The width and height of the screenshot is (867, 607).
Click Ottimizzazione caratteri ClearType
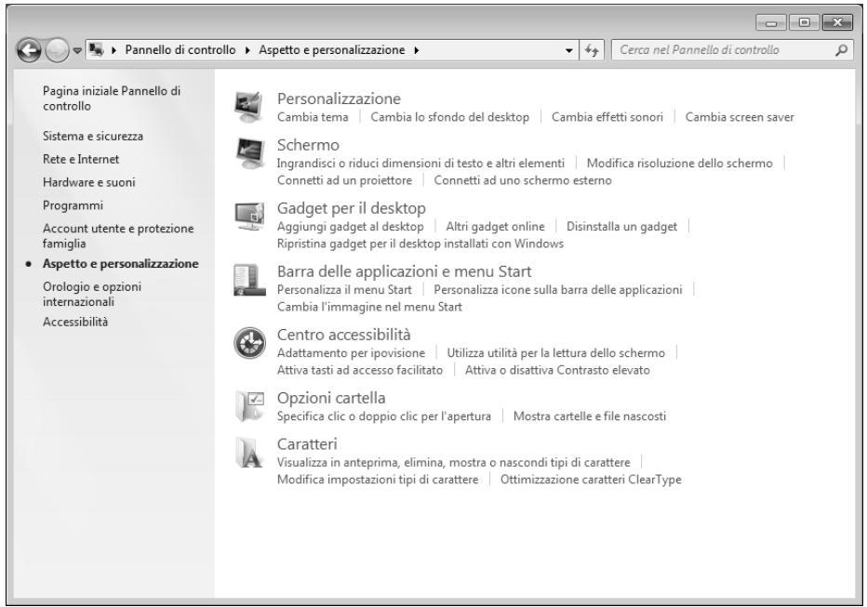point(591,480)
